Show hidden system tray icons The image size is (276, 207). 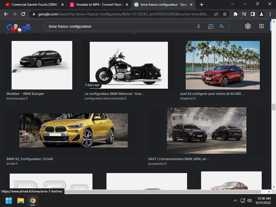pyautogui.click(x=235, y=201)
